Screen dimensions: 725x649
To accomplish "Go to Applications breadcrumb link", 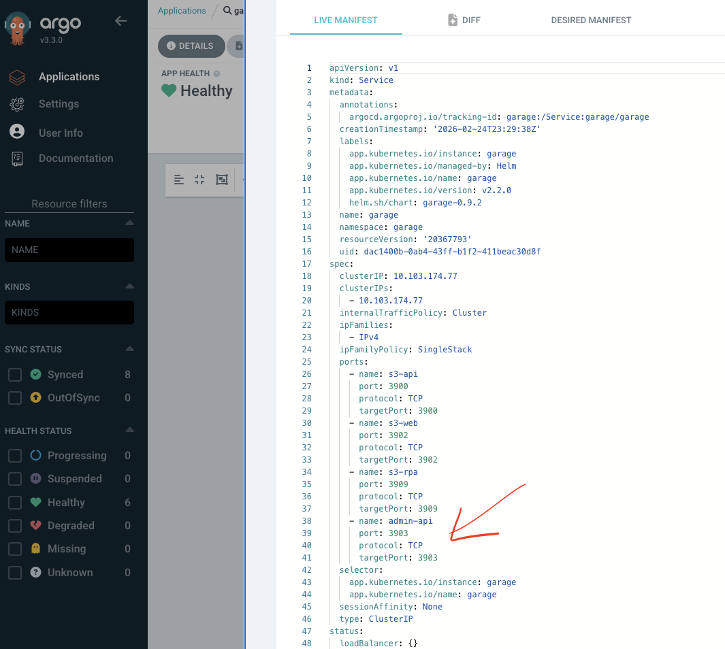I will click(182, 11).
